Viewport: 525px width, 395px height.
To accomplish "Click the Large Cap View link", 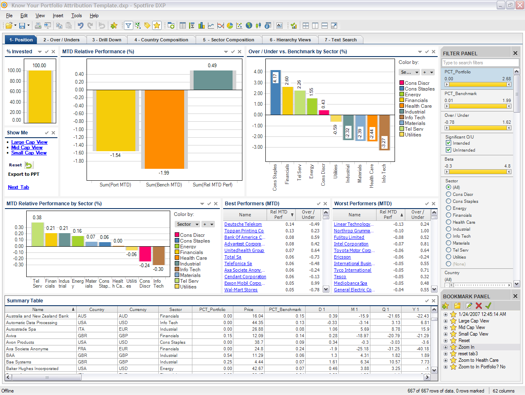I will pyautogui.click(x=29, y=142).
